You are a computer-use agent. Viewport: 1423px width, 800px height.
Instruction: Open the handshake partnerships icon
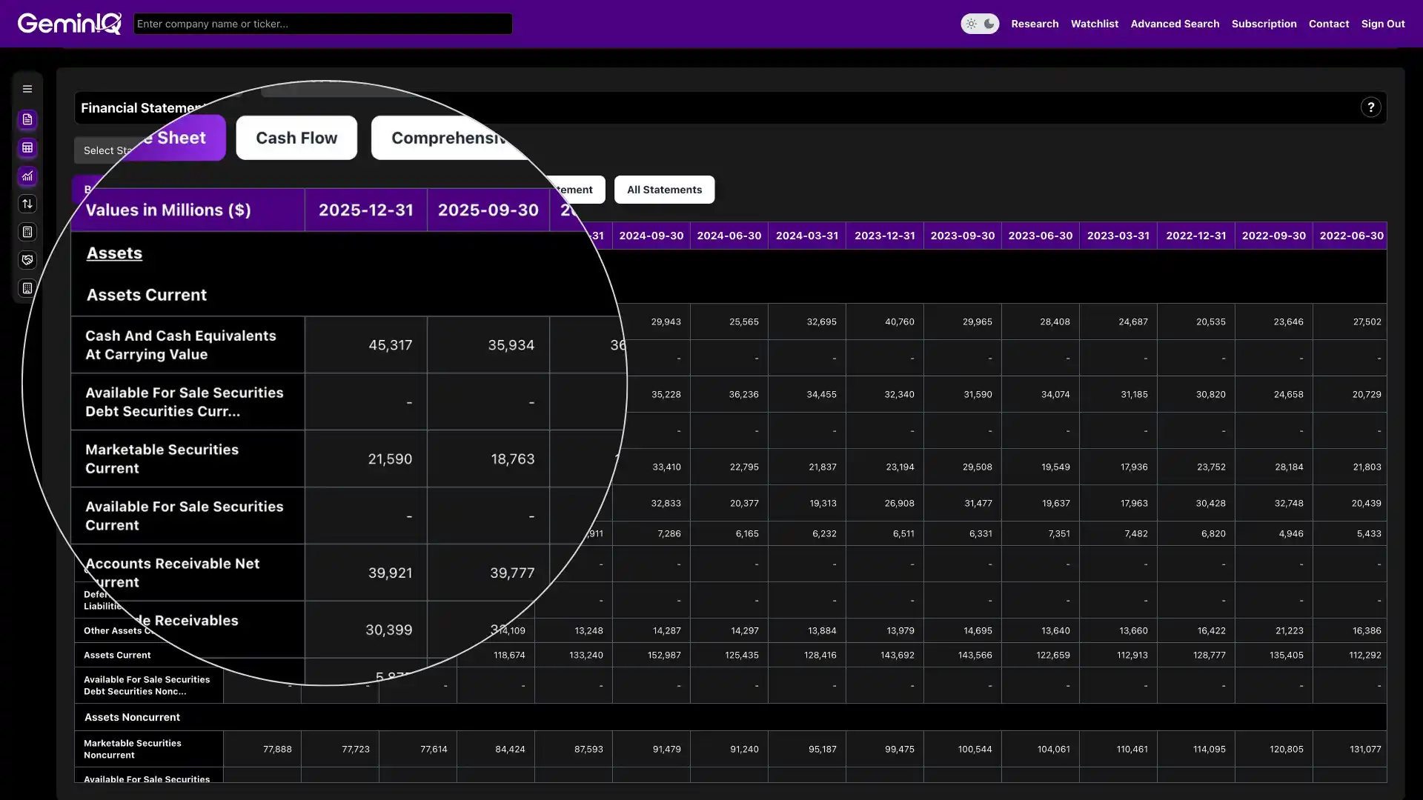click(x=27, y=260)
